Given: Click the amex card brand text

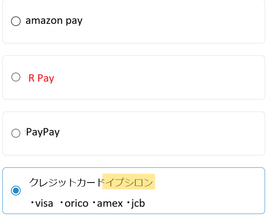Looking at the screenshot, I should tap(110, 204).
